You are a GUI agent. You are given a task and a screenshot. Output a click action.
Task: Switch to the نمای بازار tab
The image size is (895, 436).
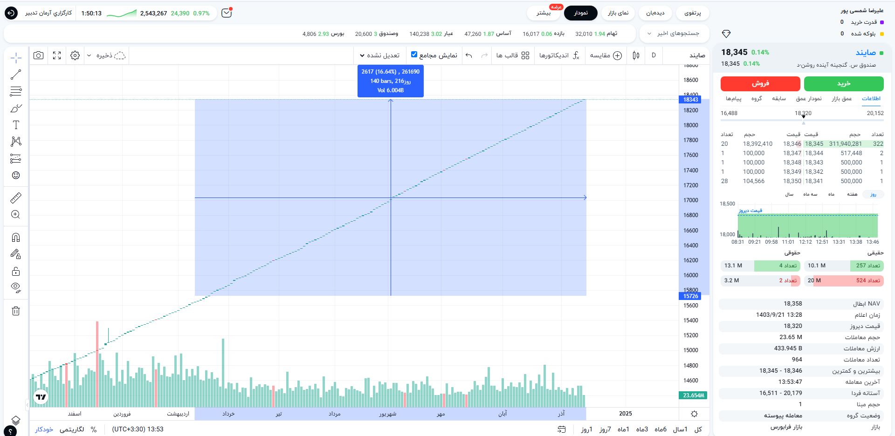click(x=618, y=13)
